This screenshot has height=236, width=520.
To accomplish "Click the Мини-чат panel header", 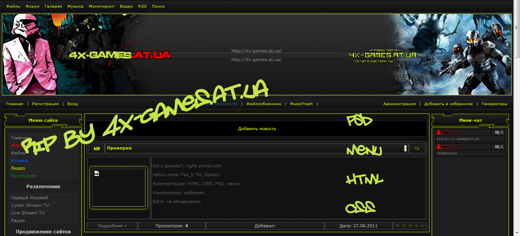I will pyautogui.click(x=471, y=120).
